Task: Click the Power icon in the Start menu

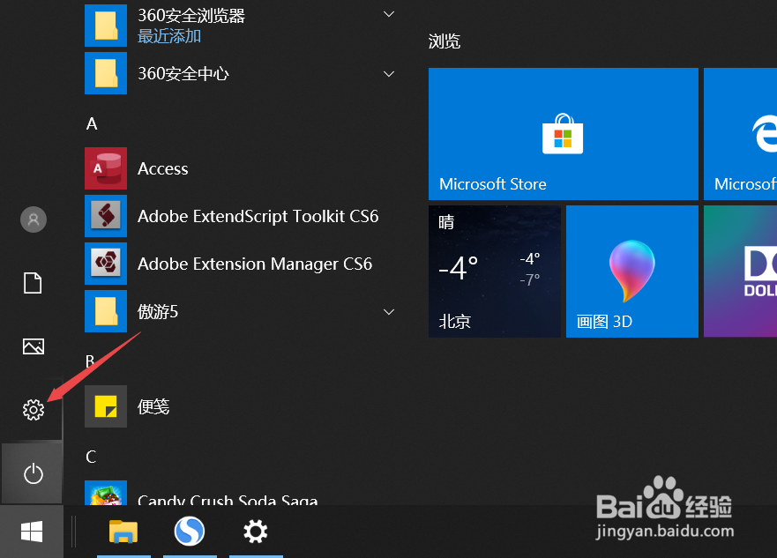Action: tap(33, 473)
